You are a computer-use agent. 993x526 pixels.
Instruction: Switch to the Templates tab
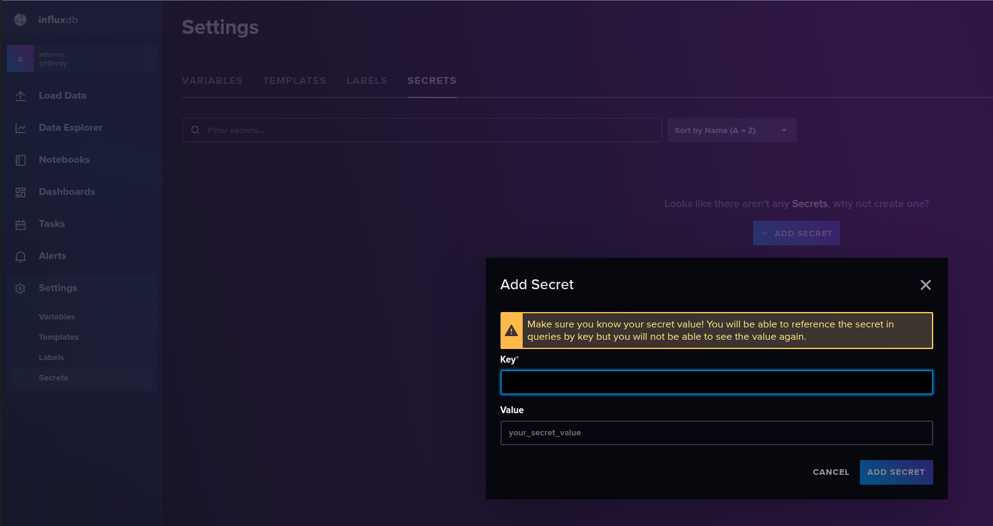tap(294, 81)
